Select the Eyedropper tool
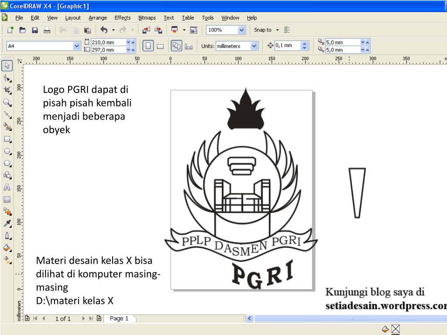 coord(7,224)
